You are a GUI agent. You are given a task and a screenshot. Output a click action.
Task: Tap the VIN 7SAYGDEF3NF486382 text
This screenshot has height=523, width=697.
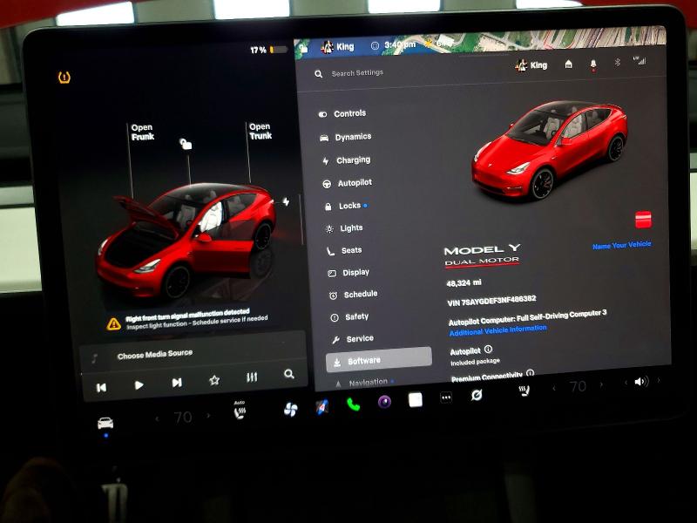[491, 301]
